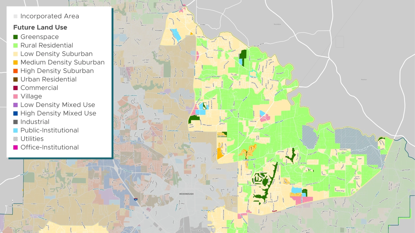Click the Low Density Suburban legend swatch
Image resolution: width=415 pixels, height=233 pixels.
(x=16, y=54)
